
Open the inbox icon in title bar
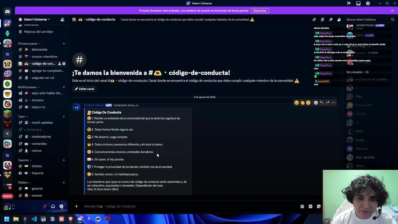[x=359, y=3]
